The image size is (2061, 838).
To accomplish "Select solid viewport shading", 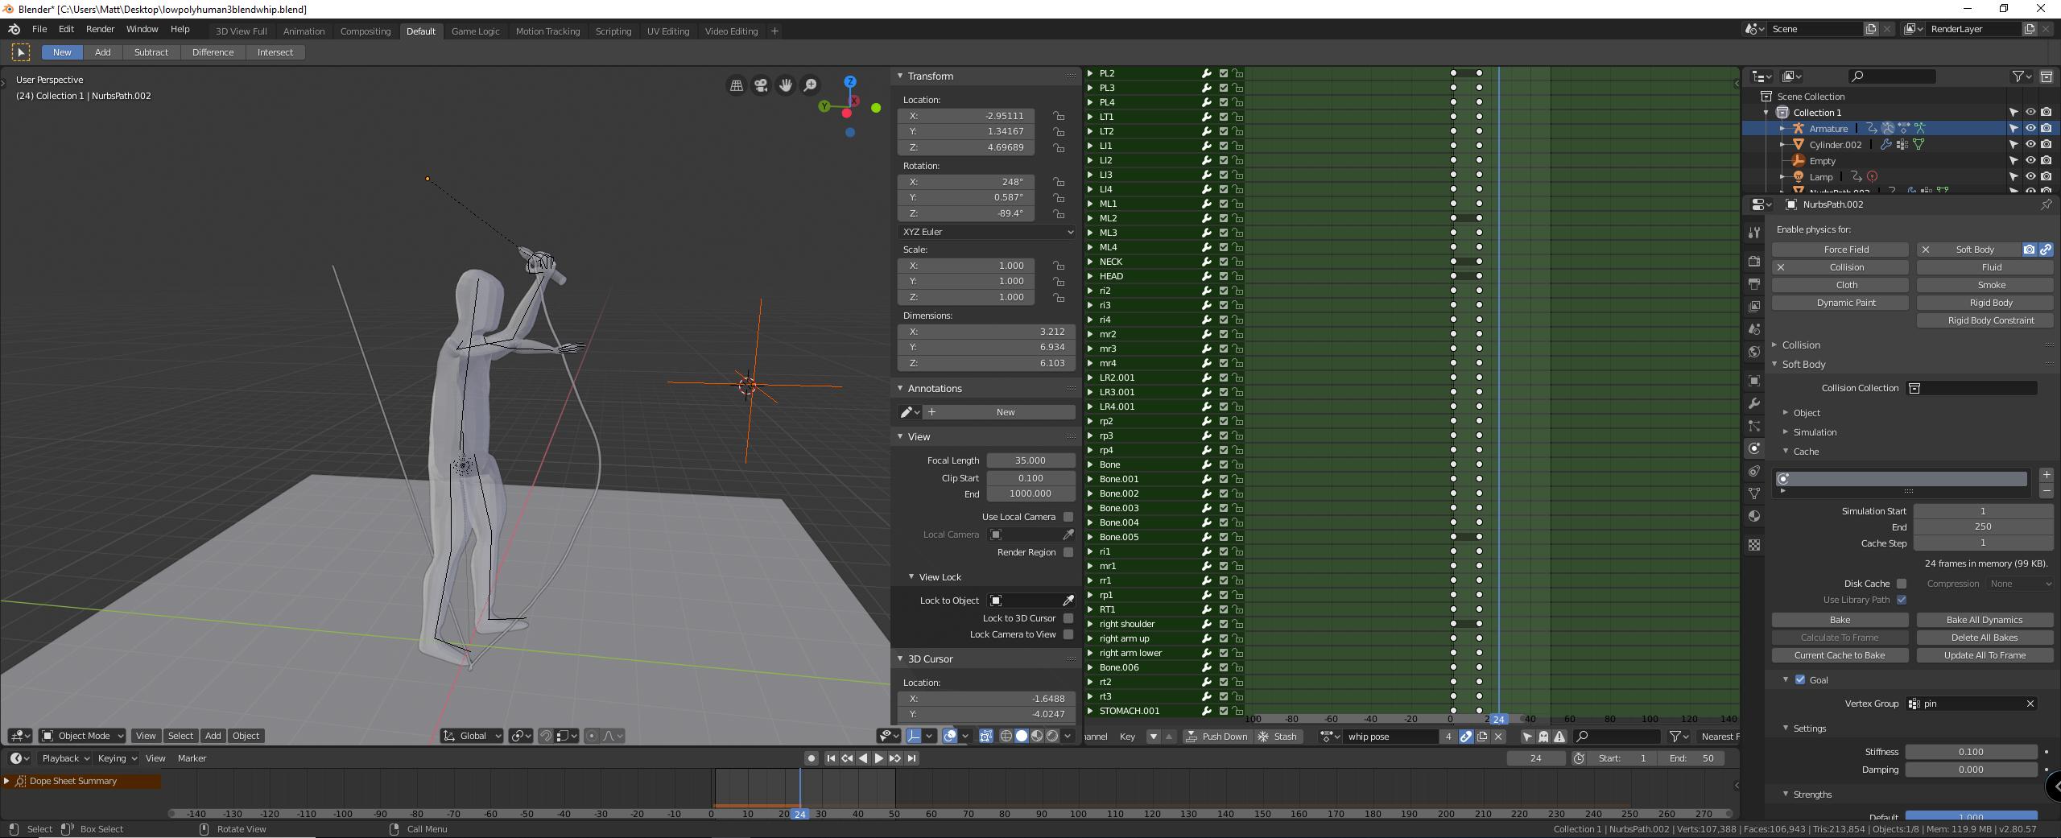I will (1022, 736).
